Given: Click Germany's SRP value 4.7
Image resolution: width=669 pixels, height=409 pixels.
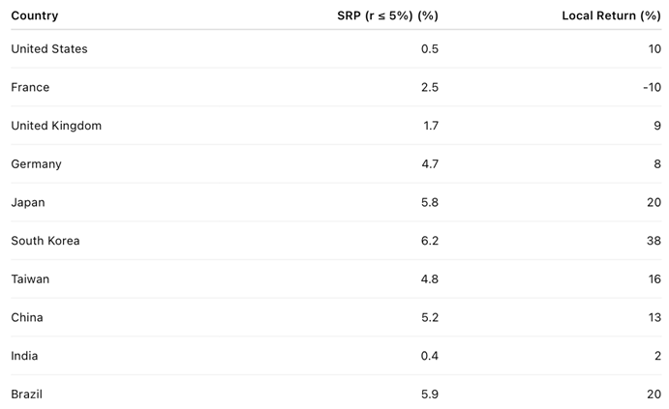Looking at the screenshot, I should click(x=429, y=164).
